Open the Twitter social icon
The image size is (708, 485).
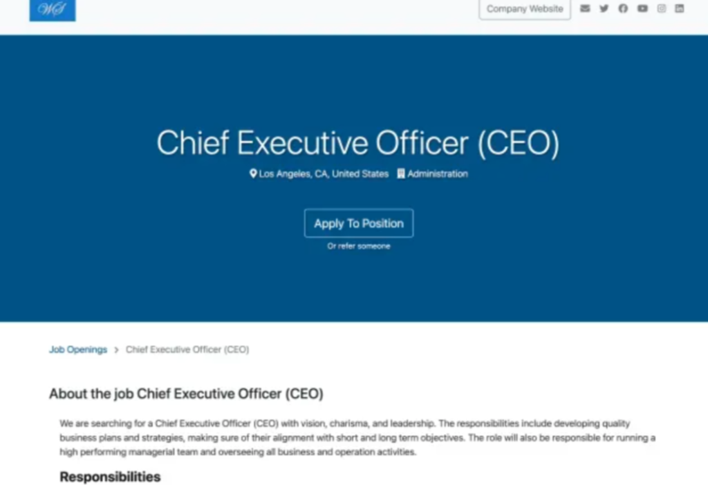604,8
